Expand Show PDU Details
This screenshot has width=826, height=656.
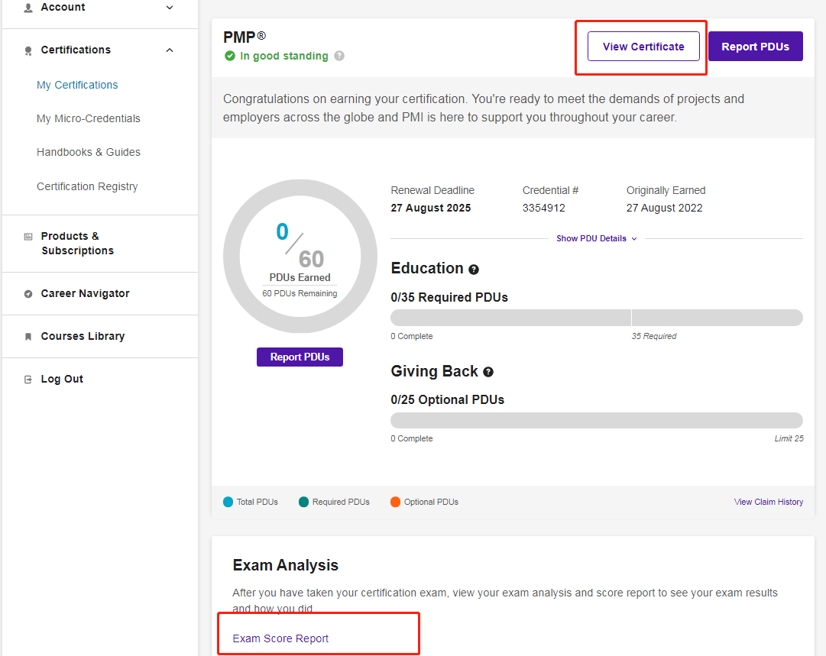[596, 238]
